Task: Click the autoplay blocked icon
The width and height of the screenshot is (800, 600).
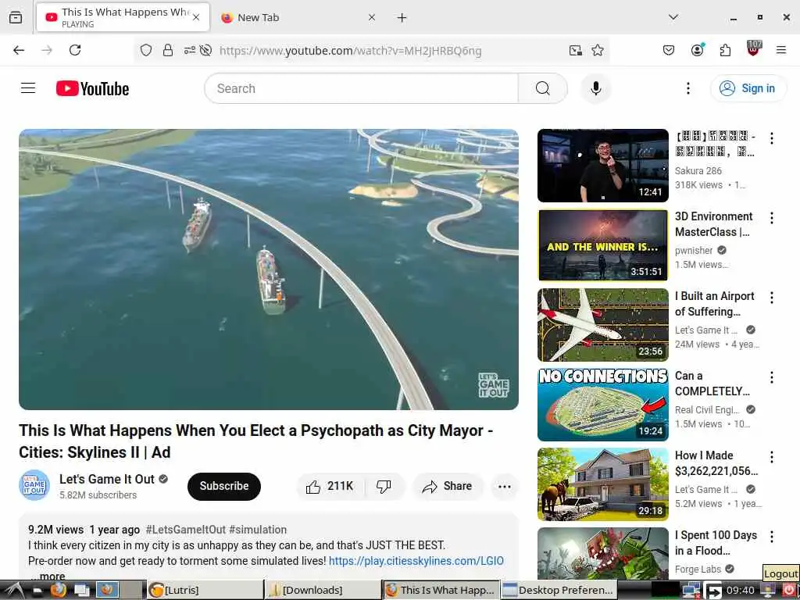Action: click(x=205, y=50)
